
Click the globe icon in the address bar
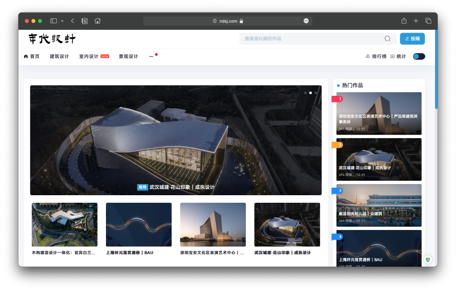pos(215,21)
